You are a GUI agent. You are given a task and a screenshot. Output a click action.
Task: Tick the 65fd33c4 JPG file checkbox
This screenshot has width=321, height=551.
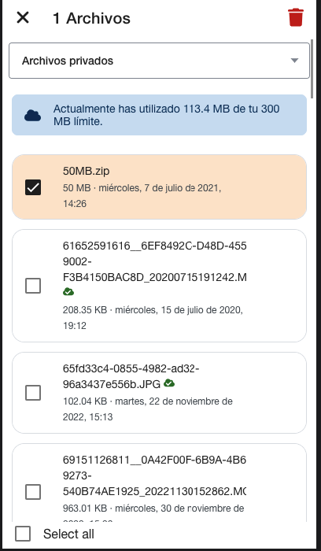tap(33, 393)
